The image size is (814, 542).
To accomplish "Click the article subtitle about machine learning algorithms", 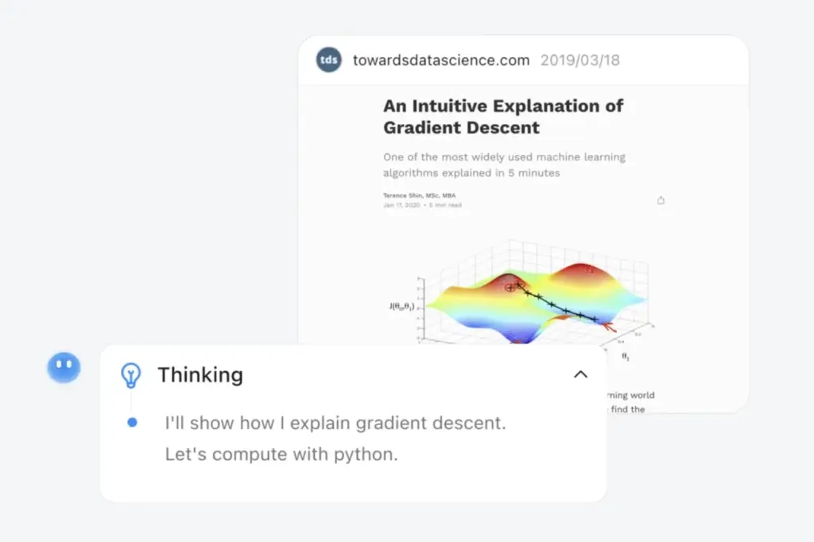I will coord(504,165).
